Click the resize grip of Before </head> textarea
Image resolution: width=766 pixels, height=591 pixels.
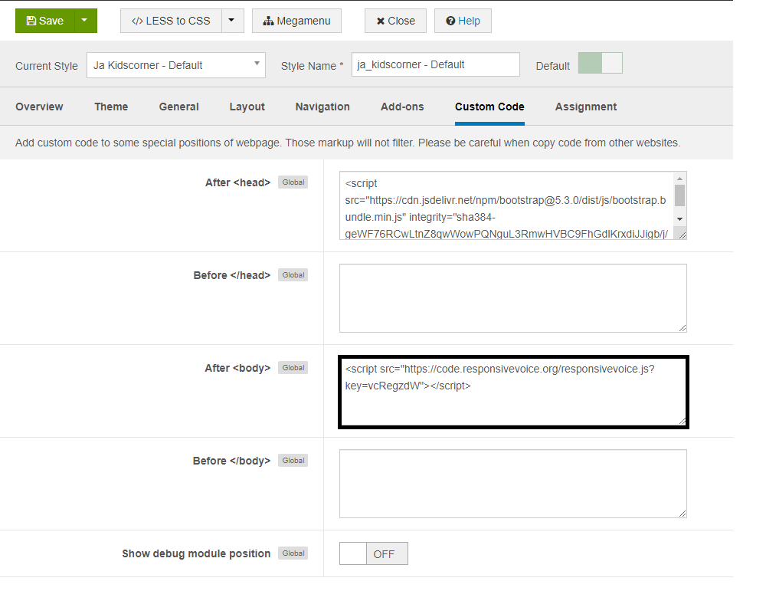pos(683,328)
